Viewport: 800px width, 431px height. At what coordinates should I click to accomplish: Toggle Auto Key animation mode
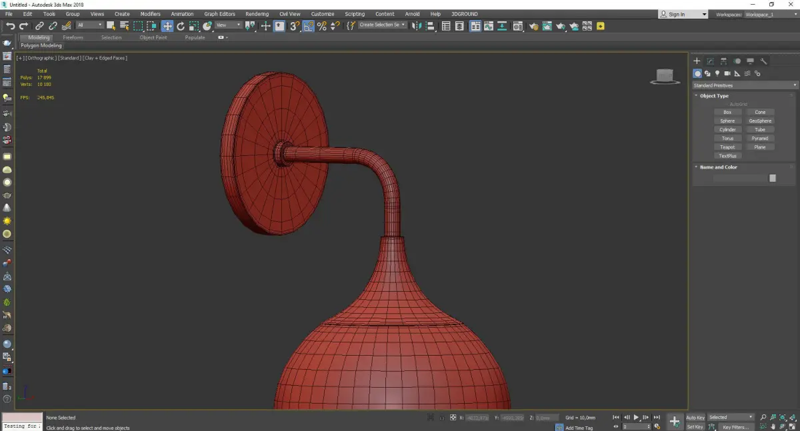[x=695, y=418]
